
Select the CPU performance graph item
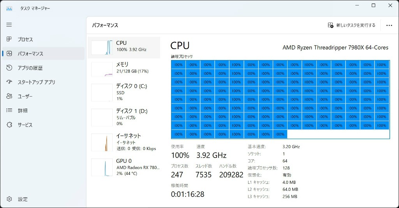tap(124, 47)
